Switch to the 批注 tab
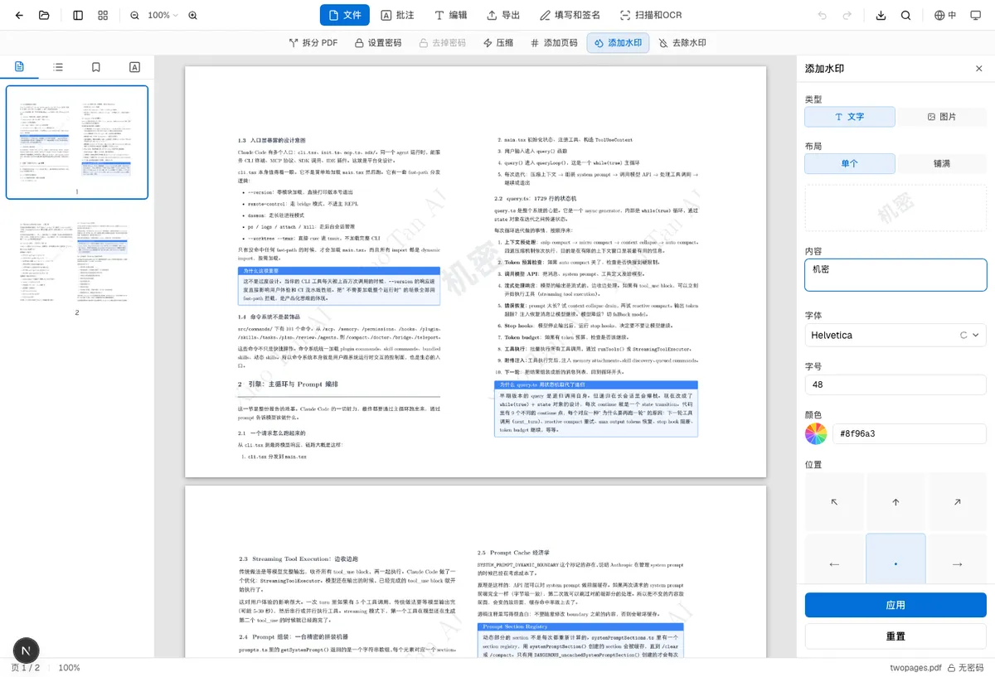Image resolution: width=995 pixels, height=677 pixels. pyautogui.click(x=397, y=15)
